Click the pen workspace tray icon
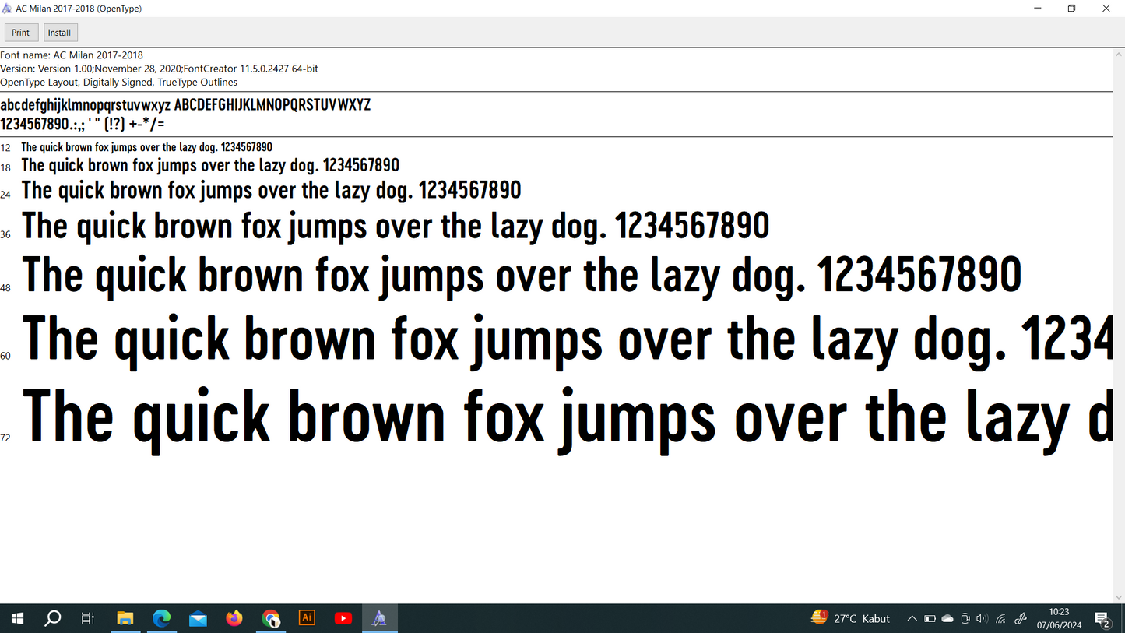 click(x=1021, y=618)
